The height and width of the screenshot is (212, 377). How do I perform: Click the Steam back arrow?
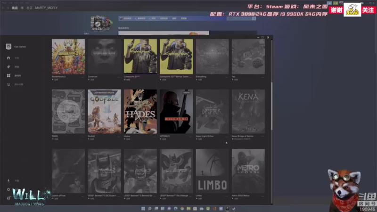pyautogui.click(x=3, y=8)
